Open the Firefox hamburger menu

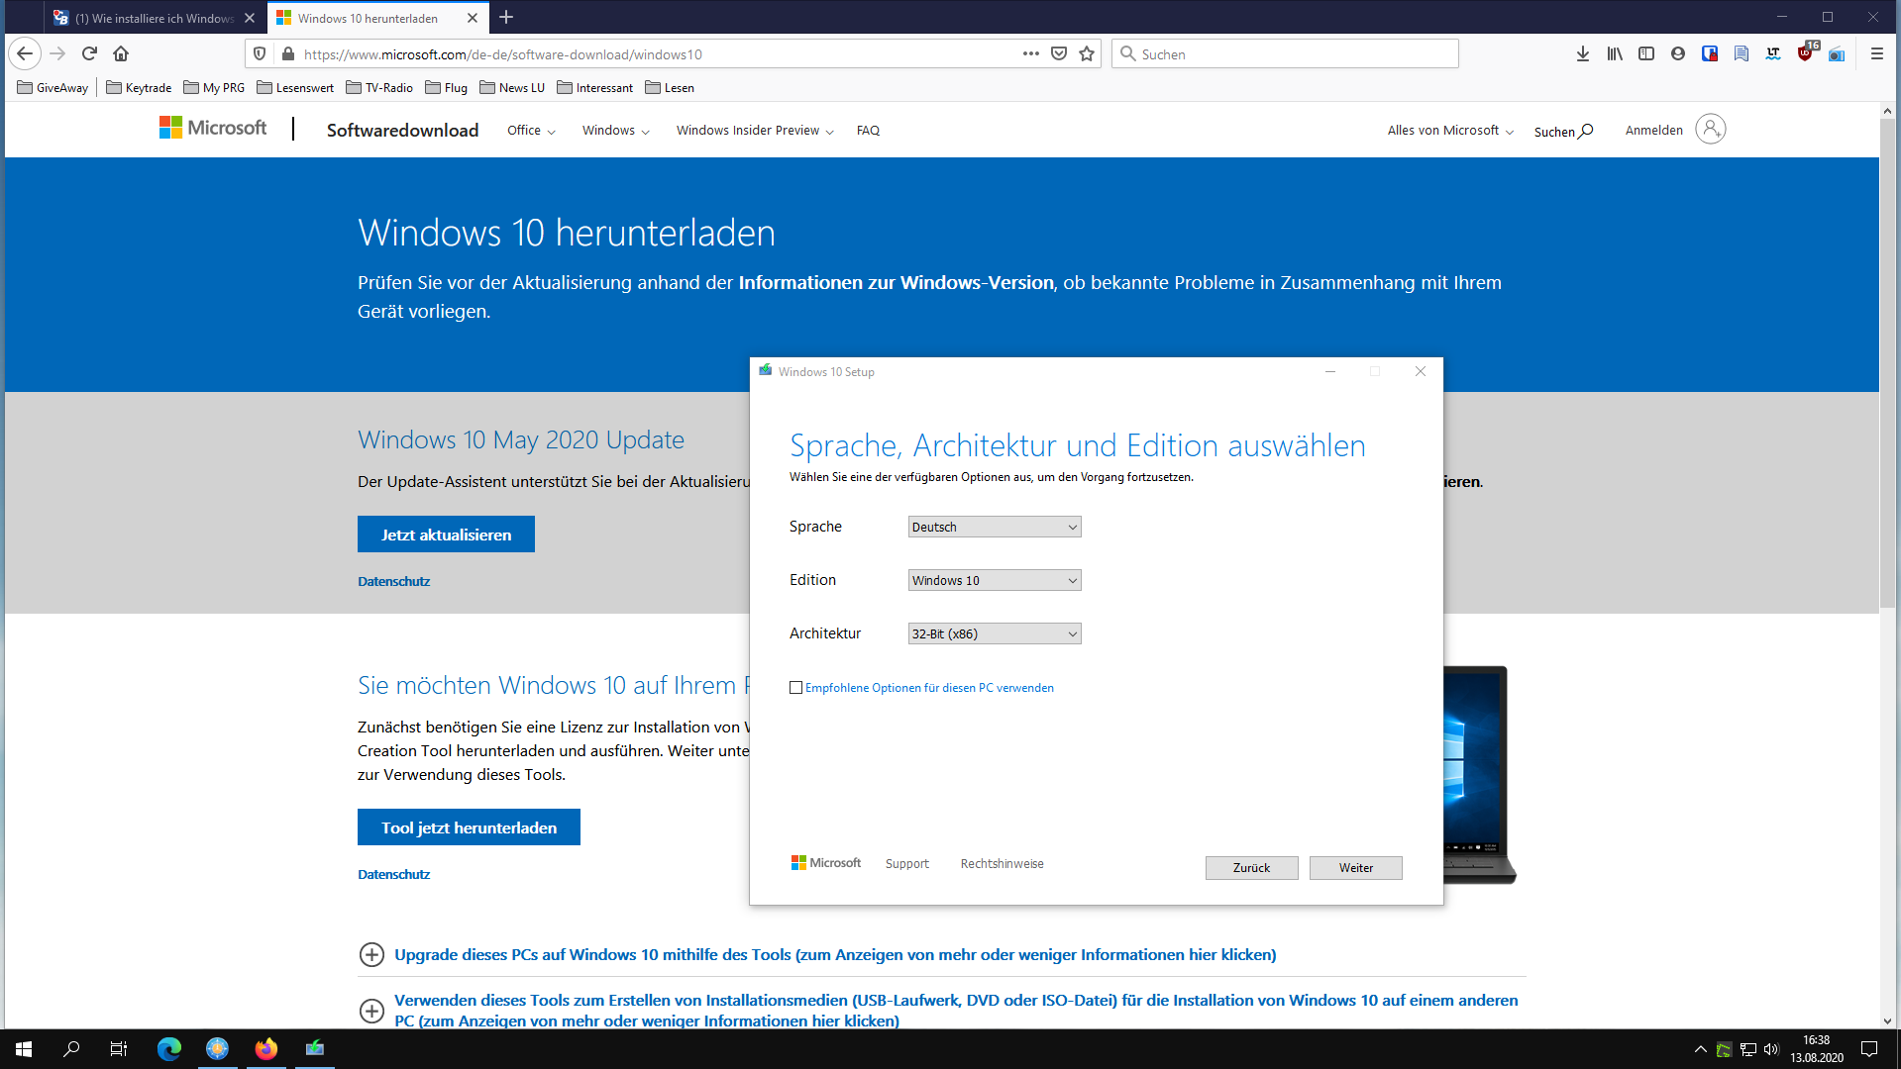pyautogui.click(x=1876, y=53)
